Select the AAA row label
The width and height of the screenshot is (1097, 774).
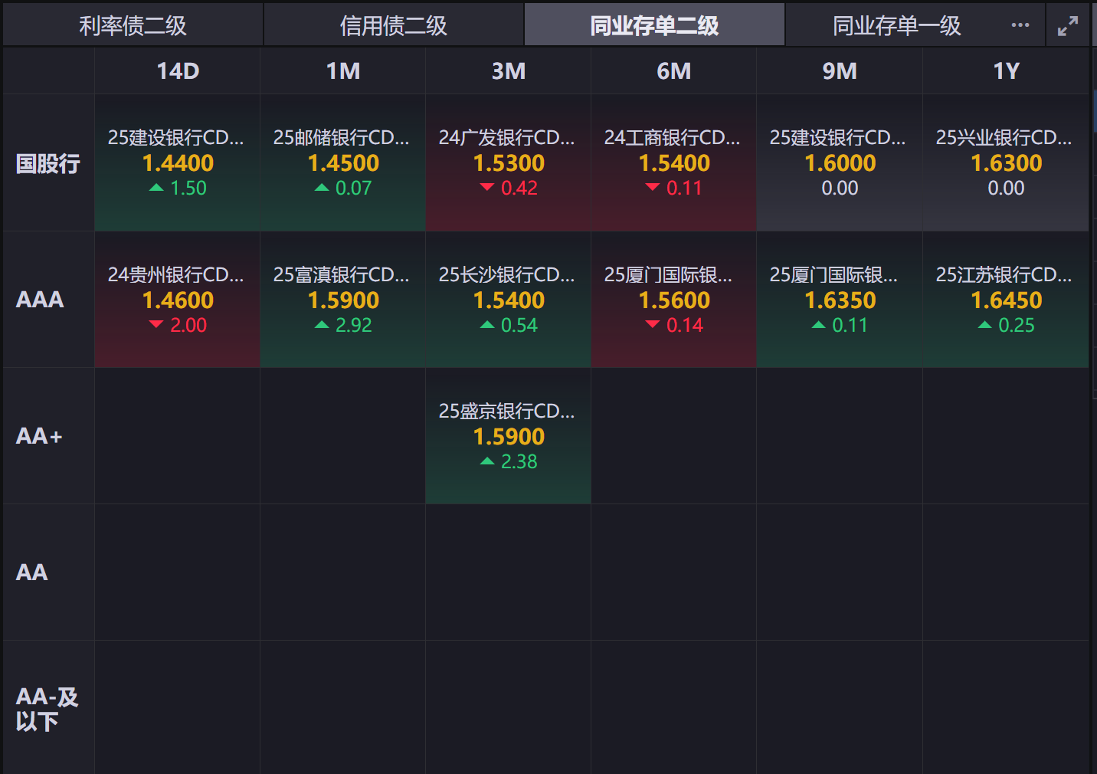40,300
